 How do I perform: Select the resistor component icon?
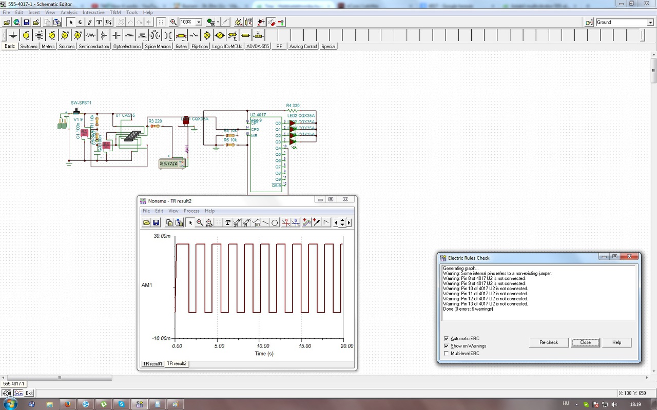tap(91, 35)
